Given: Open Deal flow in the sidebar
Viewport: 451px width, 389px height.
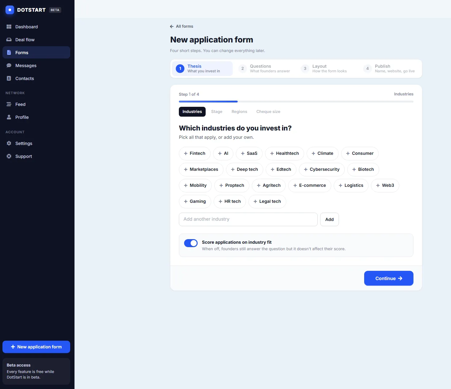Looking at the screenshot, I should click(36, 40).
